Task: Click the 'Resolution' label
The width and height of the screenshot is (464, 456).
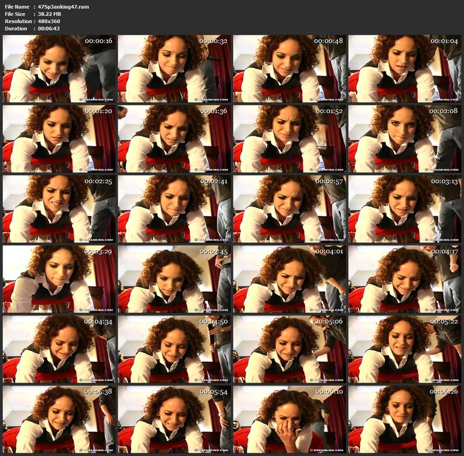Action: [x=18, y=21]
